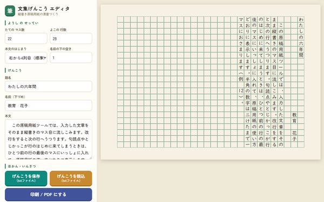Click the 縦書き原稿用紙の清書づくり subtitle
Screen dimensions: 324x202
[38, 14]
